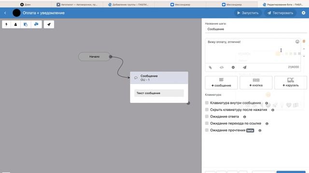The image size is (309, 173).
Task: Open message options gear under text
Action: 233,67
